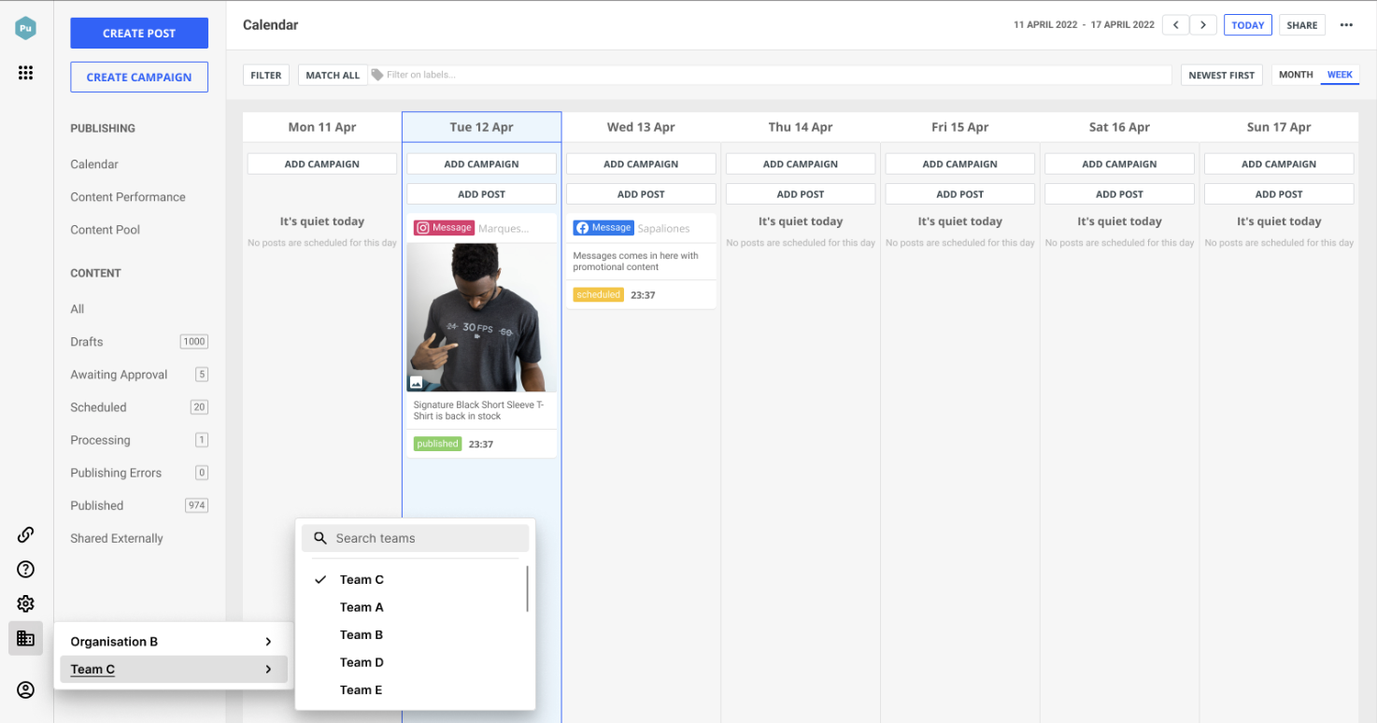Add campaign on Tue 12 Apr

pos(481,163)
